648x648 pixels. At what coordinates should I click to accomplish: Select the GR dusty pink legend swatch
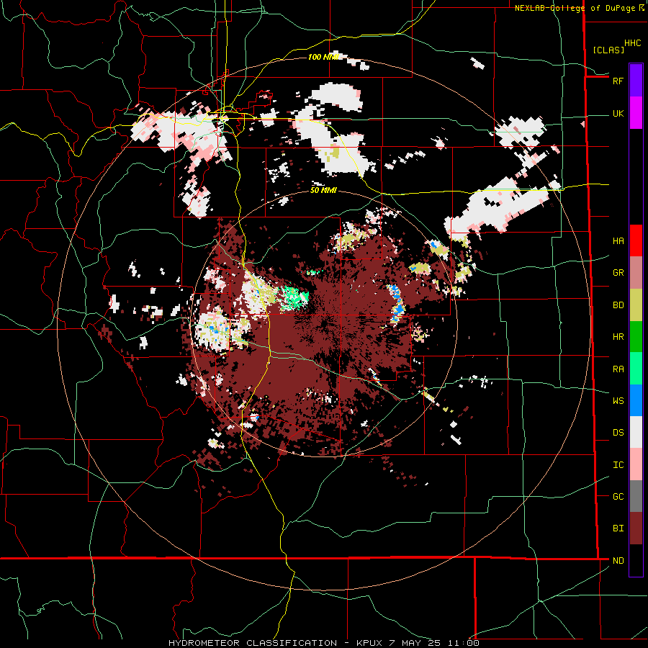pyautogui.click(x=636, y=272)
